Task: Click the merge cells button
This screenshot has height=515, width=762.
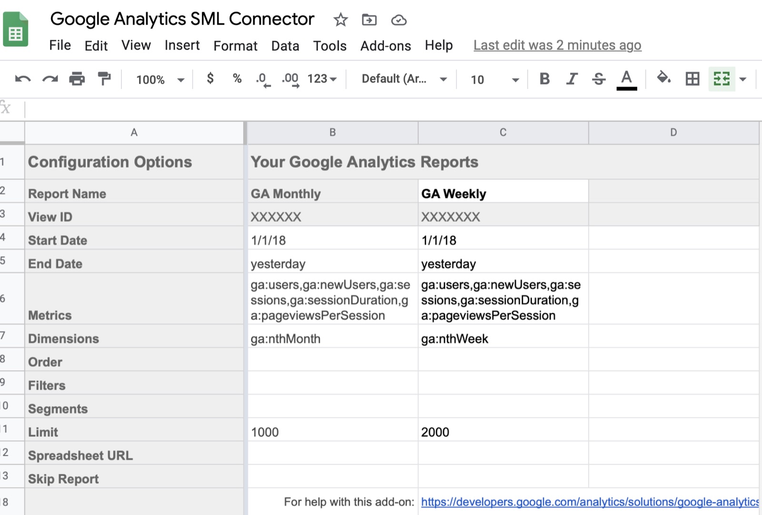Action: pos(722,79)
